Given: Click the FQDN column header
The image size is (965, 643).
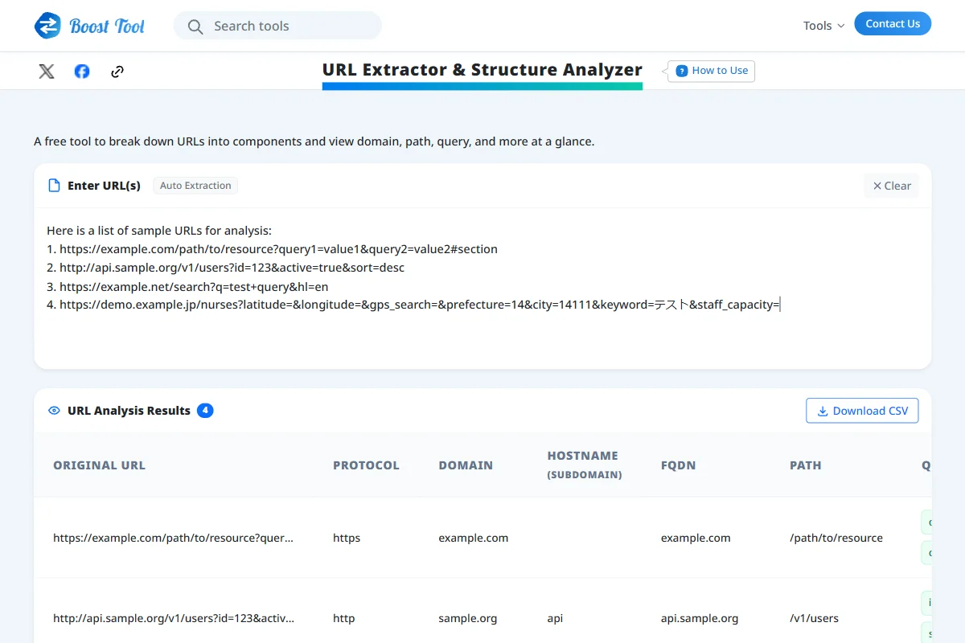Looking at the screenshot, I should [x=677, y=465].
